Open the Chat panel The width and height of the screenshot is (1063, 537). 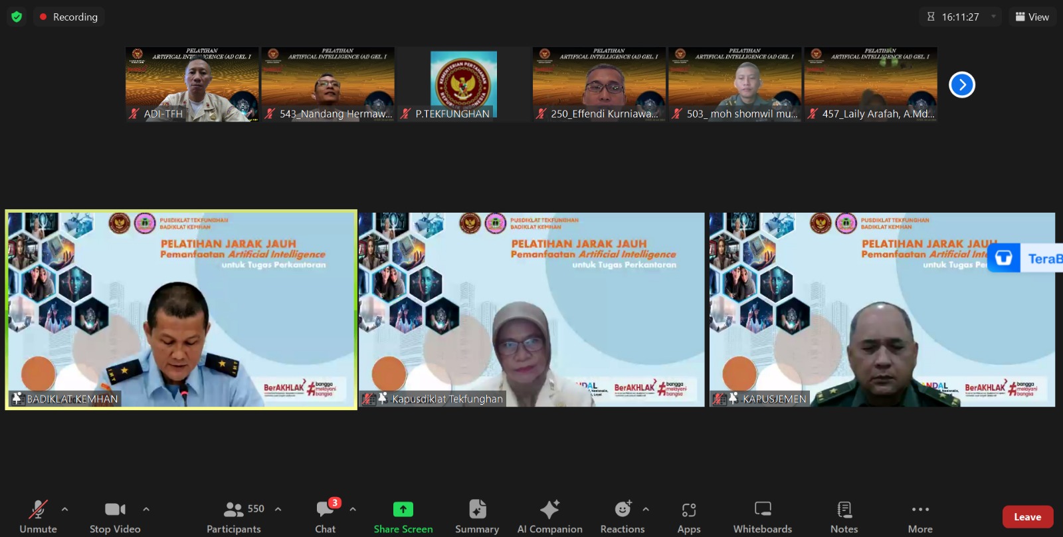pos(325,516)
